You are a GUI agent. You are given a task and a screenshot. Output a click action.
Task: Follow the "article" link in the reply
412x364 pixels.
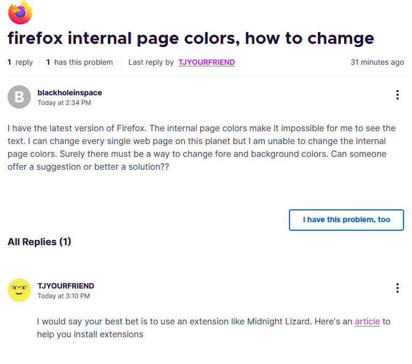click(367, 322)
